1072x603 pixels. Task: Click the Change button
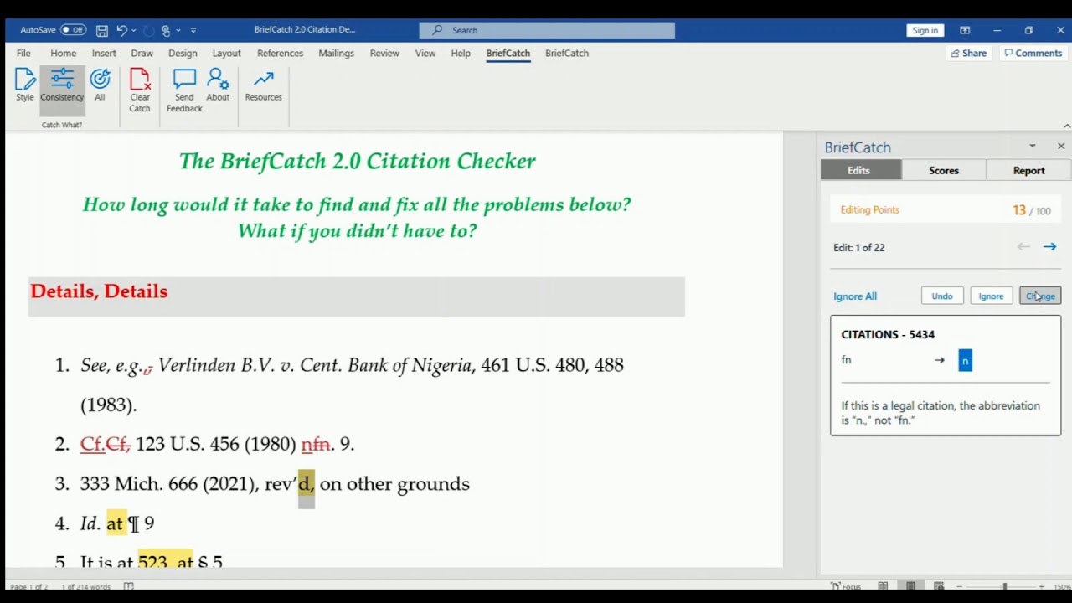point(1040,296)
